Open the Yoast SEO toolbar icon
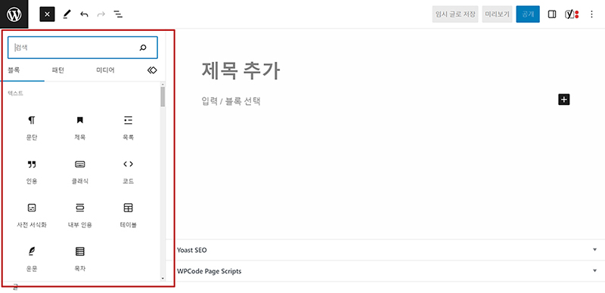 572,14
